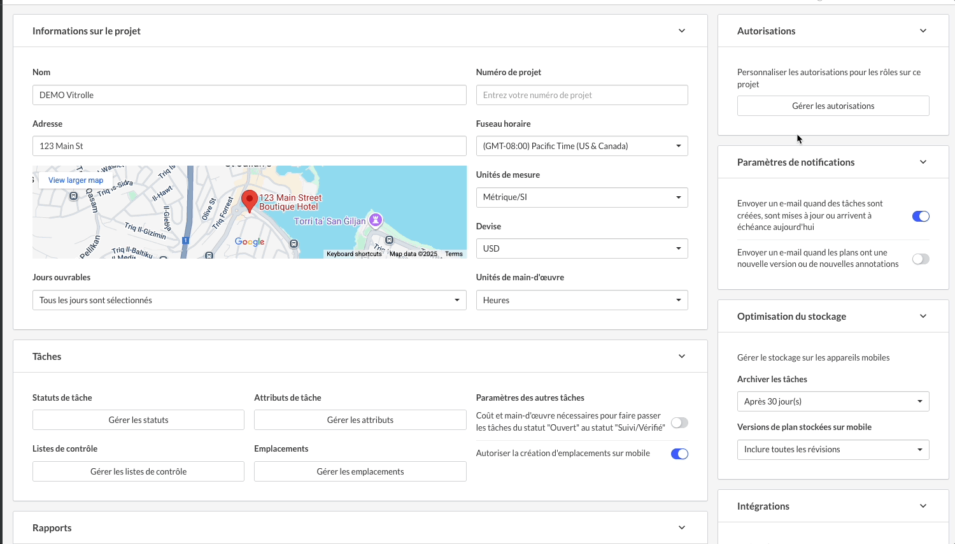
Task: Collapse the Tâches section chevron
Action: (682, 356)
